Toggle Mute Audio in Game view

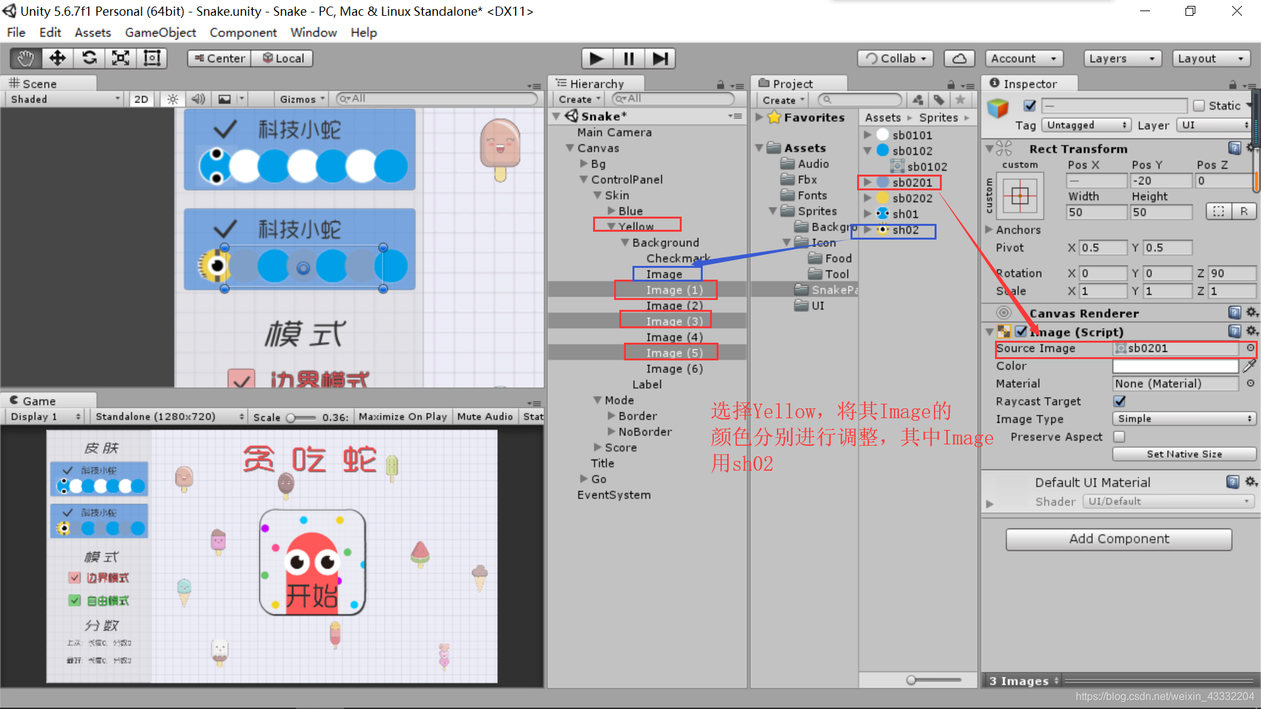tap(485, 417)
